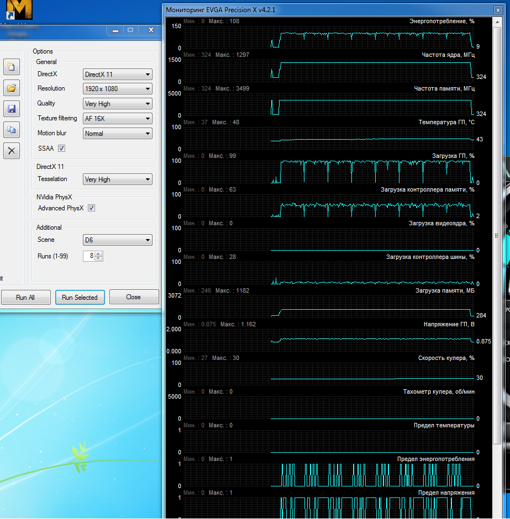Viewport: 510px width, 519px height.
Task: Click the New preset icon in benchmark sidebar
Action: pyautogui.click(x=12, y=66)
